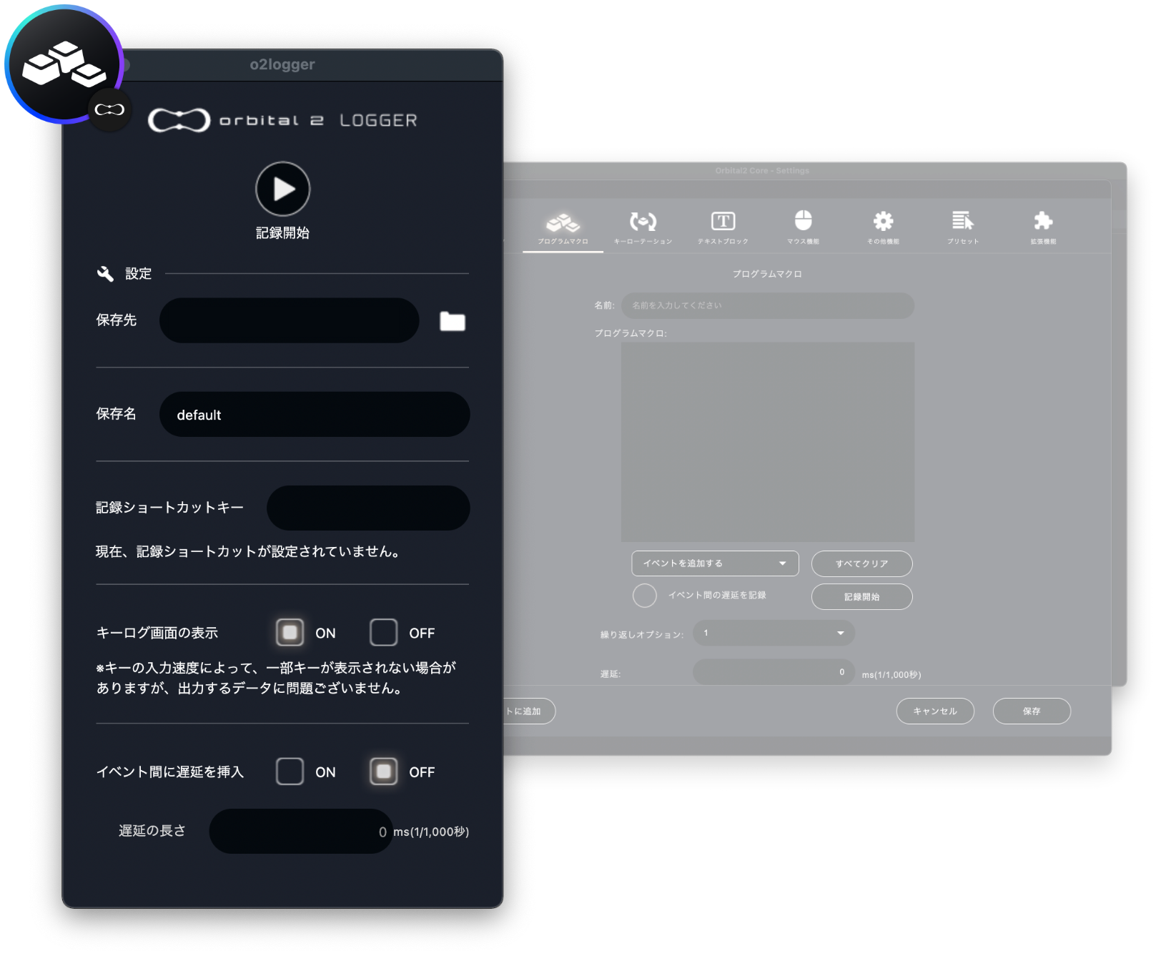Screen dimensions: 1161x956
Task: Expand the Add Event (イベントを追加する) dropdown
Action: point(715,563)
